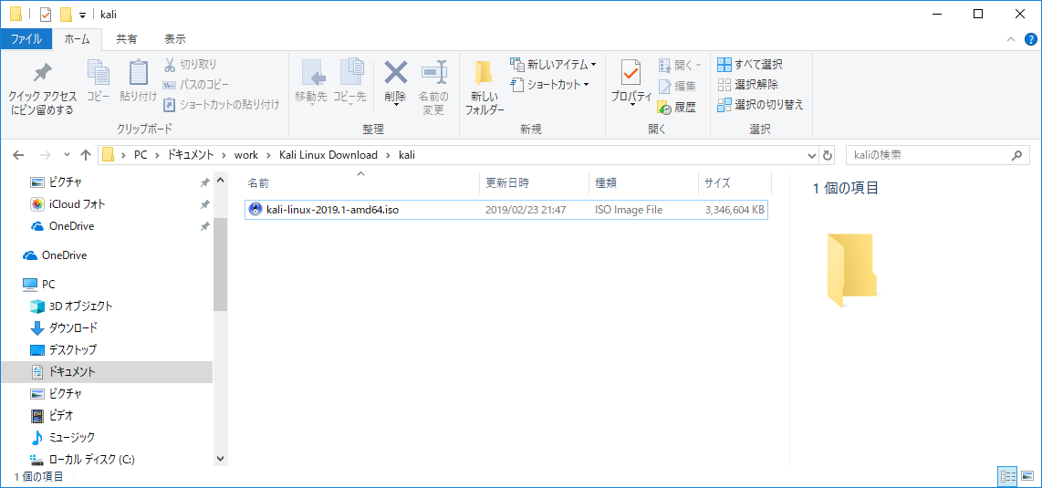Screen dimensions: 1042x488
Task: Click the Rename icon
Action: pos(434,72)
